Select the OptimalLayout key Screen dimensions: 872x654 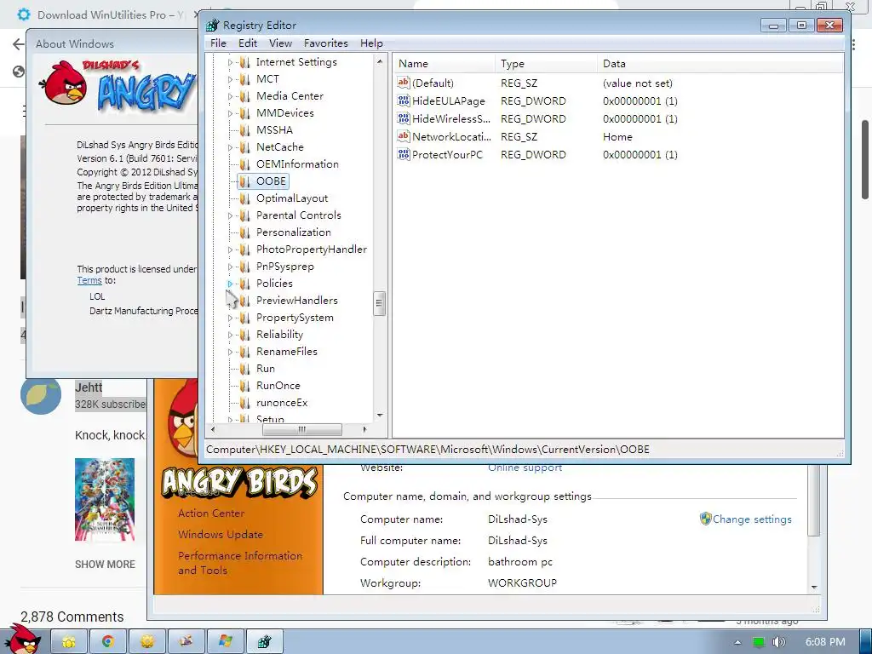point(292,198)
